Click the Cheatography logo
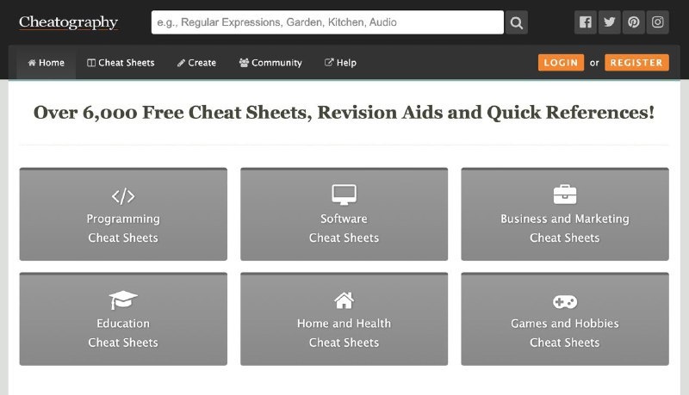Screen dimensions: 689x395 68,22
